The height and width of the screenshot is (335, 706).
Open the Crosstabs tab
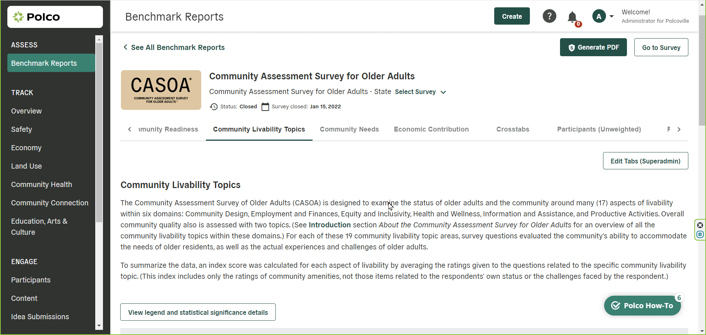513,129
